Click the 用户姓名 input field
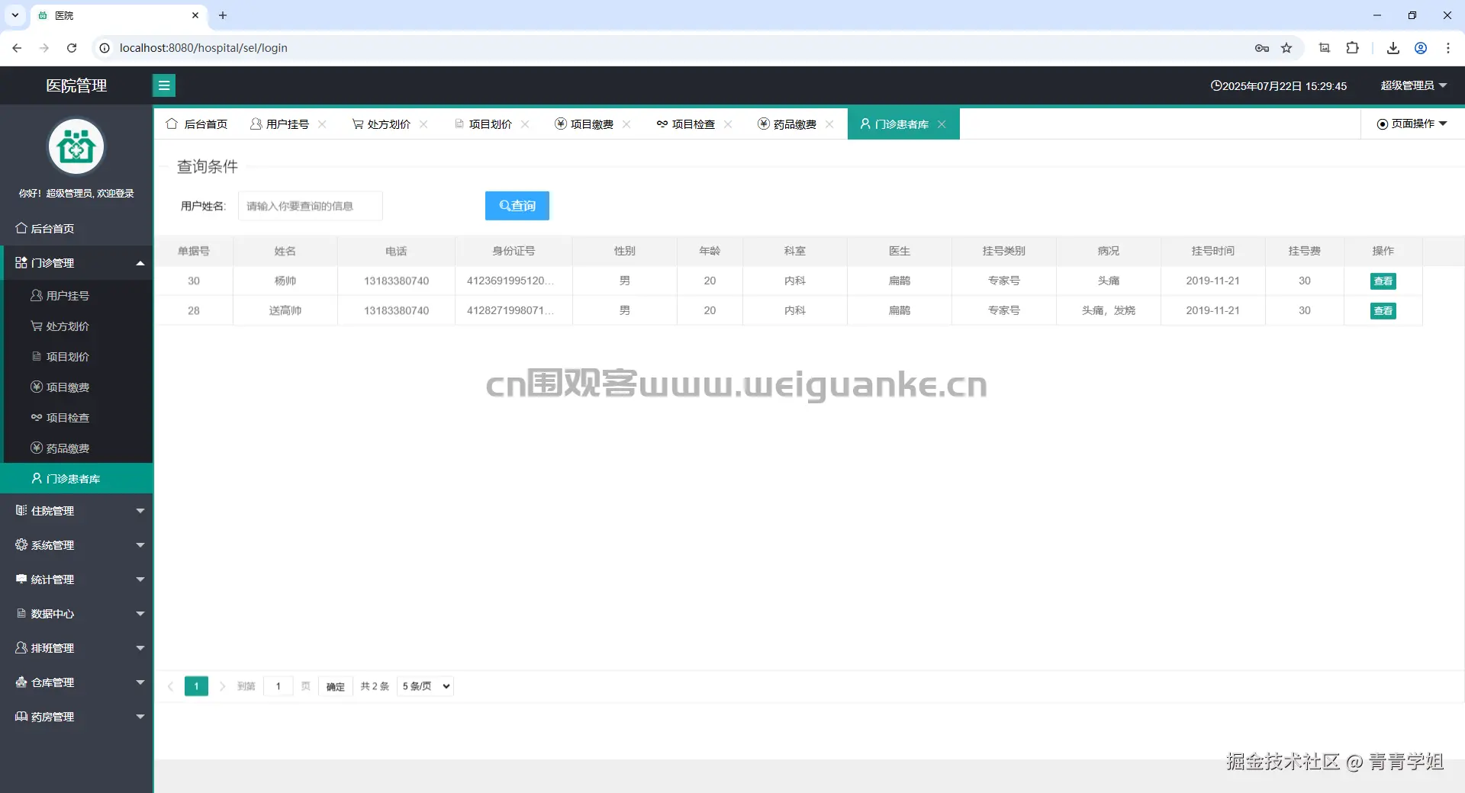Screen dimensions: 1465x793 (310, 205)
